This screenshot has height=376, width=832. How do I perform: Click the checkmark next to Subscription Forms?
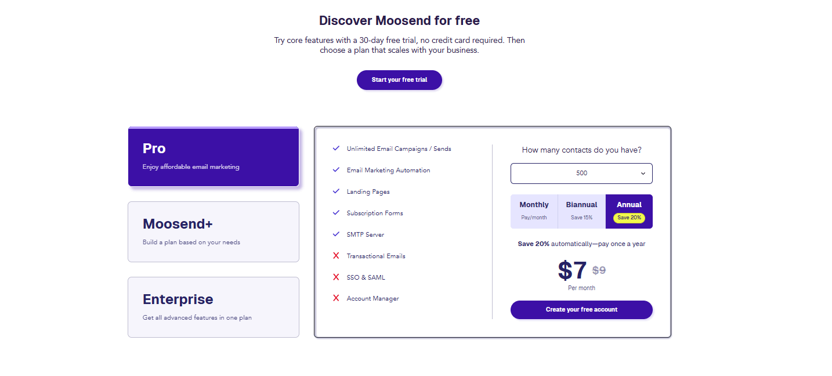(336, 212)
